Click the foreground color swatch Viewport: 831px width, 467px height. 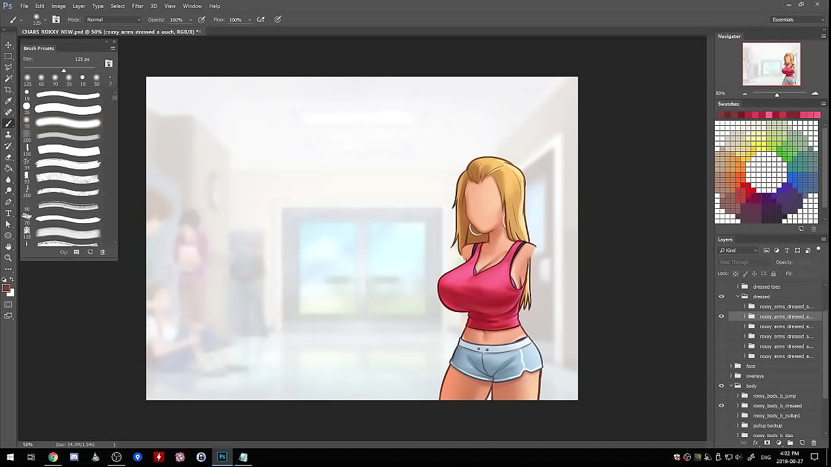(x=6, y=289)
